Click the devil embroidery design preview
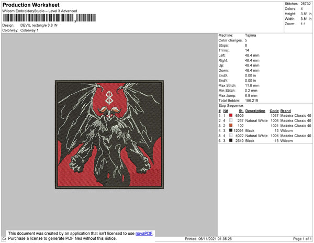 (109, 135)
